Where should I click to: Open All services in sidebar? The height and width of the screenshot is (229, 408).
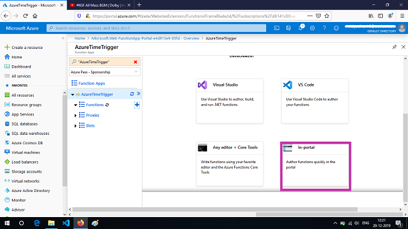[x=18, y=77]
